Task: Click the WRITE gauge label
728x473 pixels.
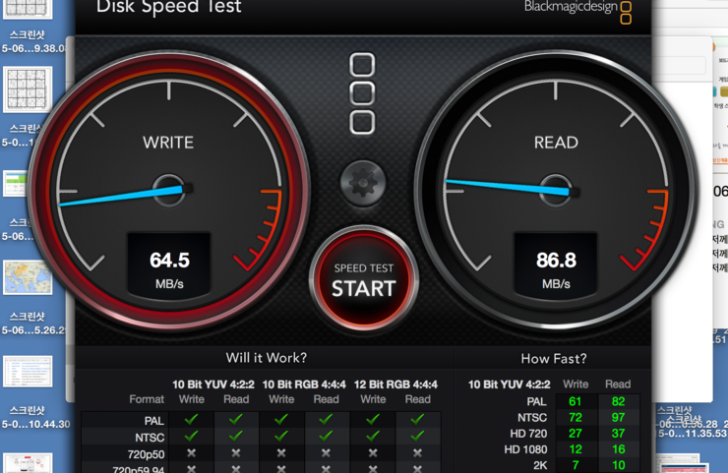Action: 168,143
